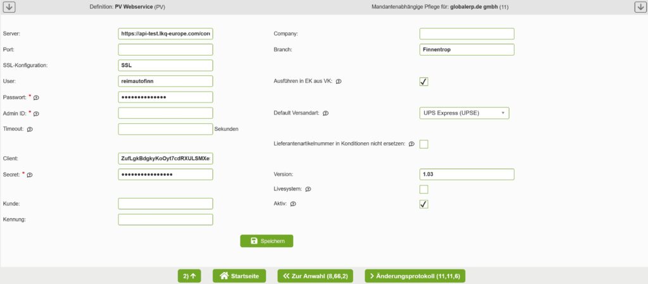
Task: Enable the Livesystem checkbox
Action: [x=423, y=189]
